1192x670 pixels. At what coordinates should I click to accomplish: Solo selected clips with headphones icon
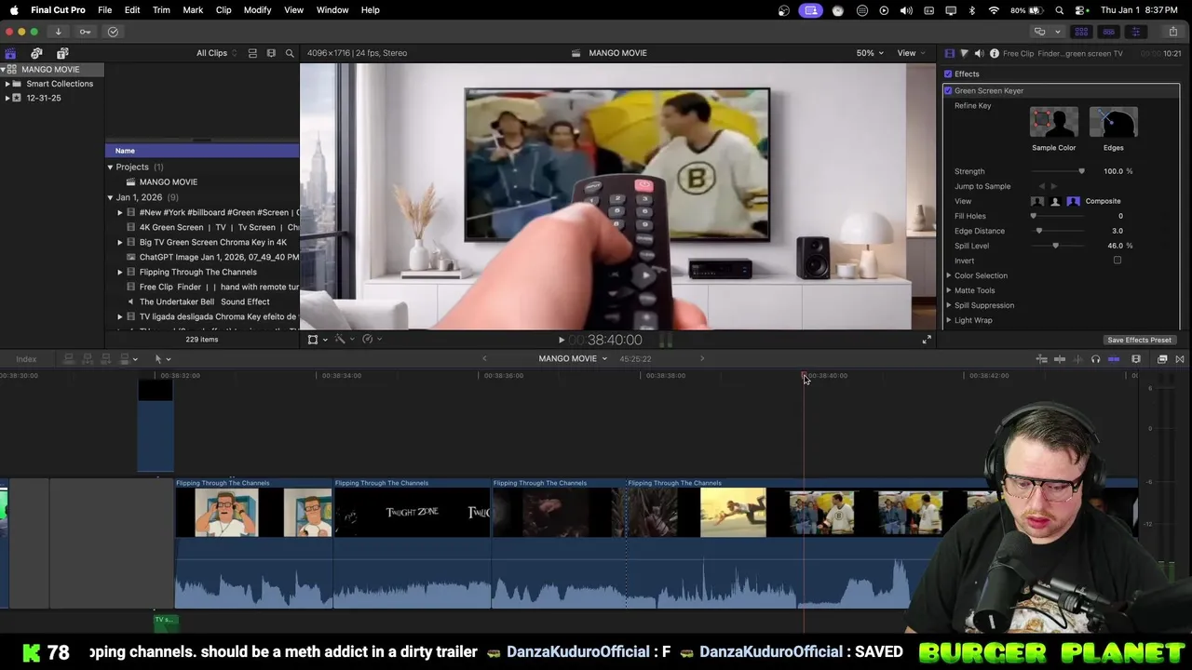point(1095,359)
